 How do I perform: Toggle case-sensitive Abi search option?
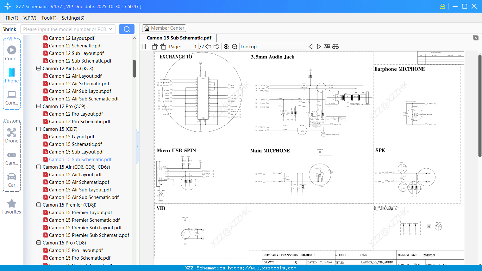(327, 46)
